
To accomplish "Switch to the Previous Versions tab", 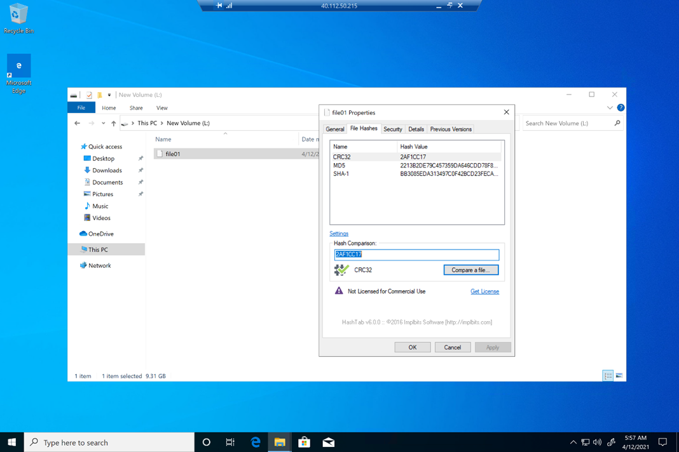I will (451, 129).
